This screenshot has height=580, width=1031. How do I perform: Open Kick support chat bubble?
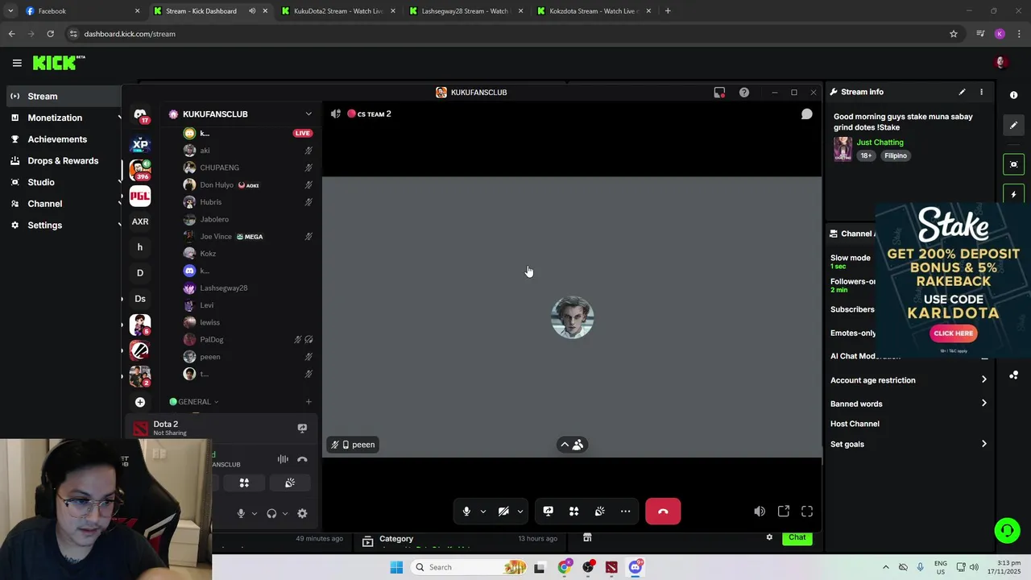point(1007,530)
